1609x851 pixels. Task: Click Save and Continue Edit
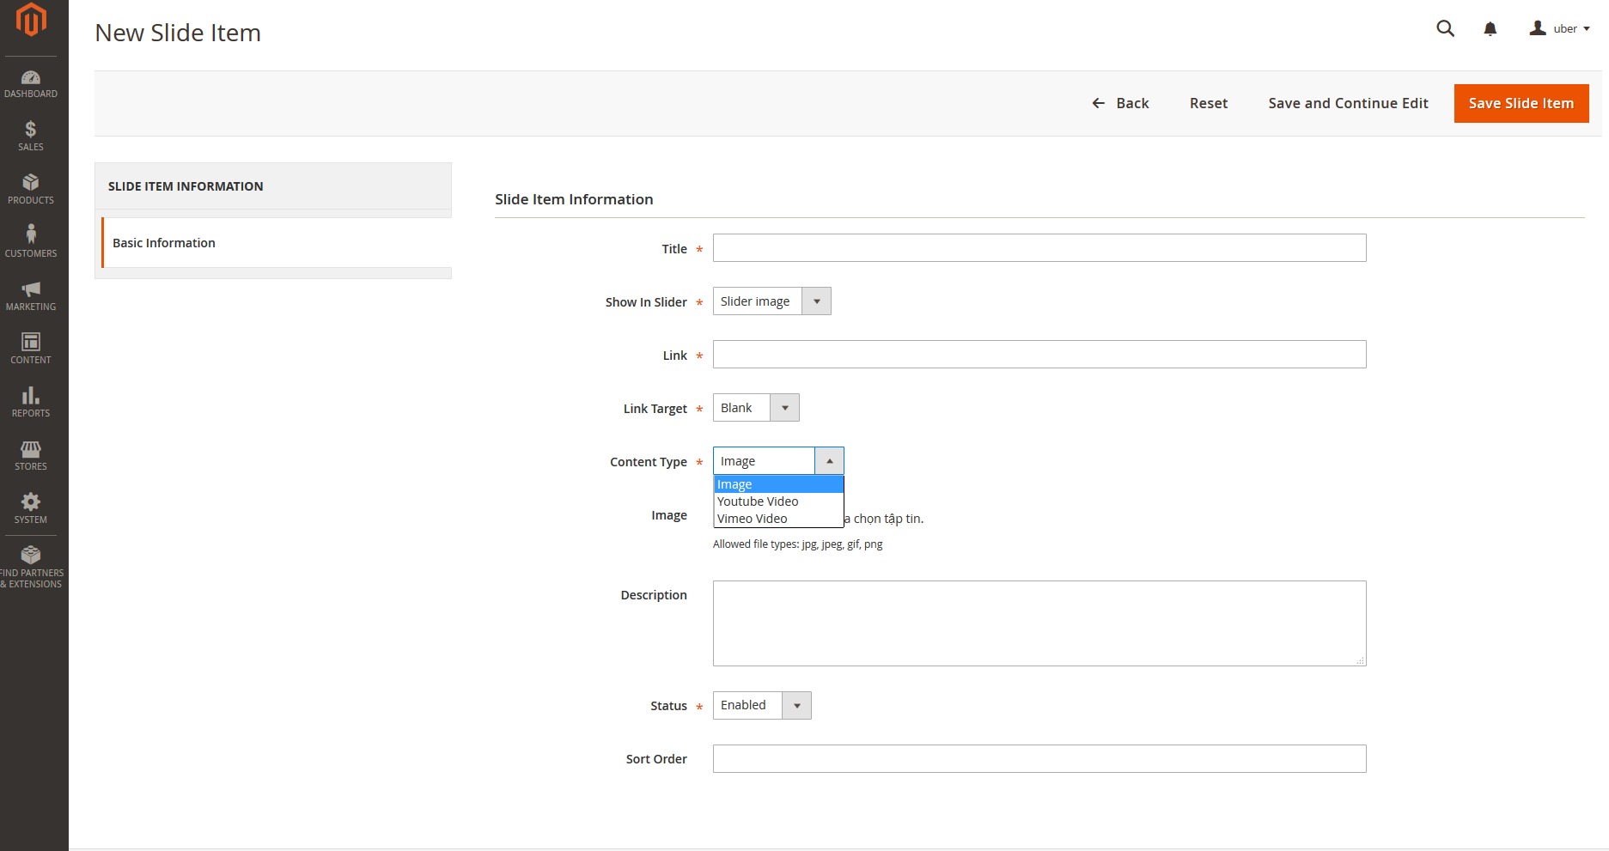(1348, 103)
